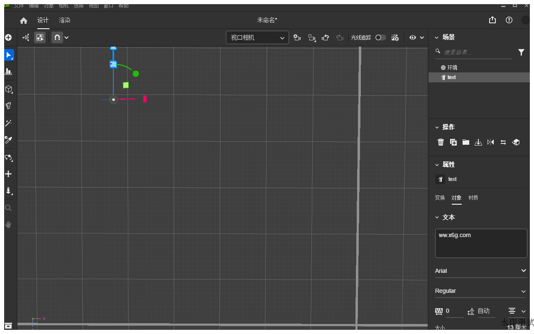This screenshot has height=334, width=534.
Task: Select the Sampler eyedropper tool
Action: (x=8, y=140)
